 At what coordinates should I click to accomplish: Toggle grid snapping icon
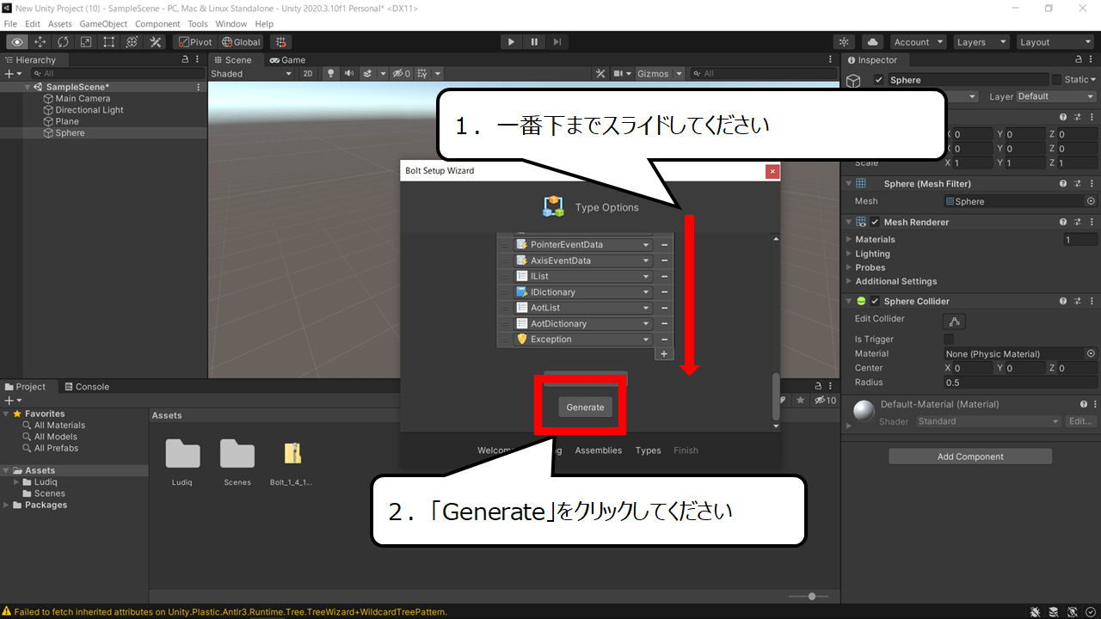[281, 42]
